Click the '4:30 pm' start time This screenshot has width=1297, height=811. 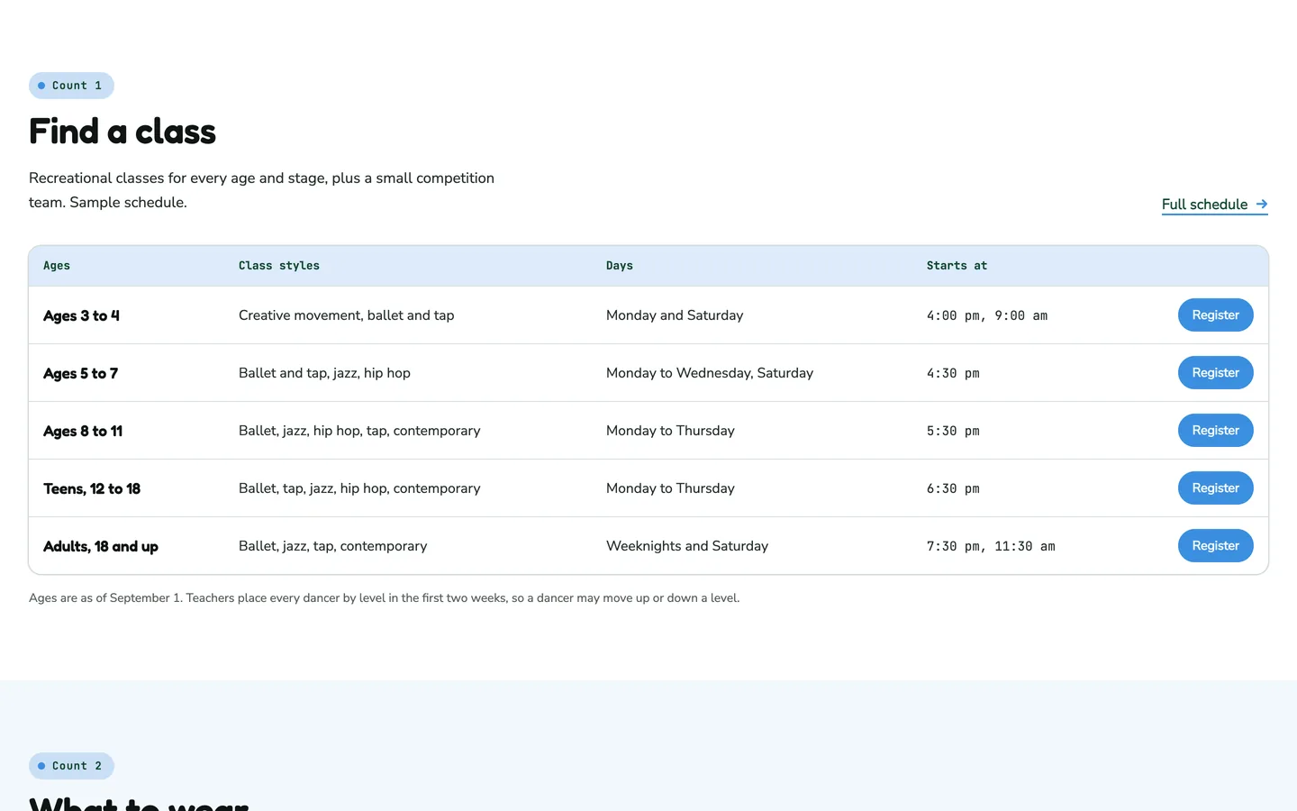coord(953,373)
